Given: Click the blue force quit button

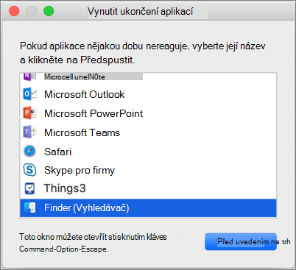Looking at the screenshot, I should point(241,241).
